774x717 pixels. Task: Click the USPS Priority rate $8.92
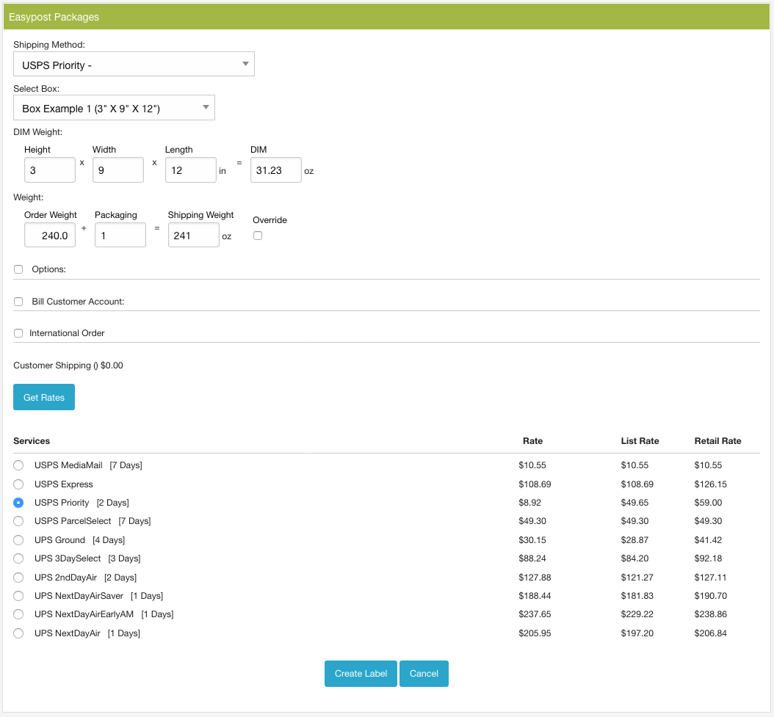(529, 503)
